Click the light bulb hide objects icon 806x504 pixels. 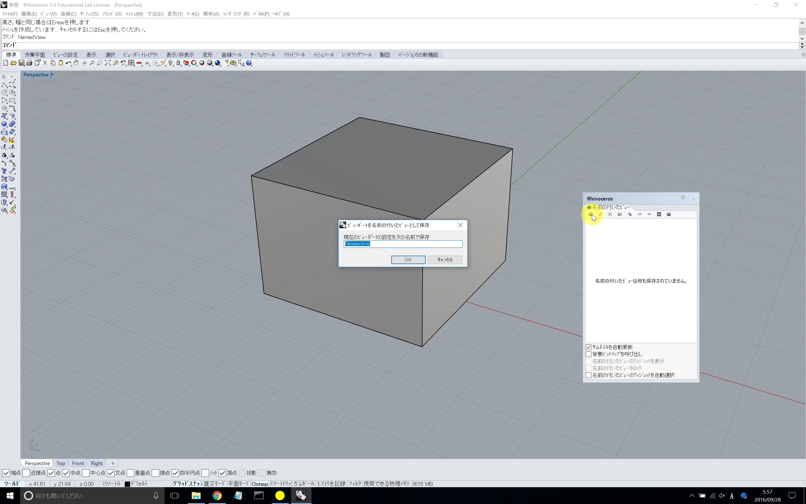[170, 63]
